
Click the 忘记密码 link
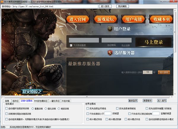(x=112, y=45)
